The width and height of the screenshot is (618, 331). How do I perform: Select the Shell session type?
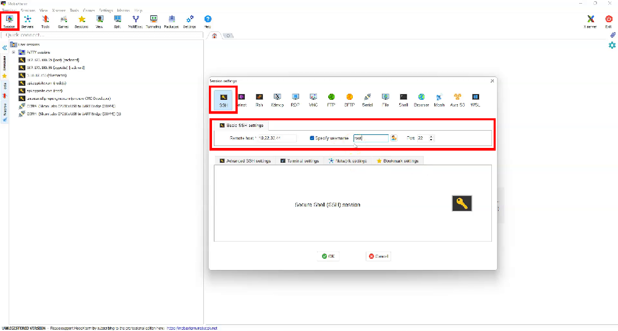click(403, 100)
